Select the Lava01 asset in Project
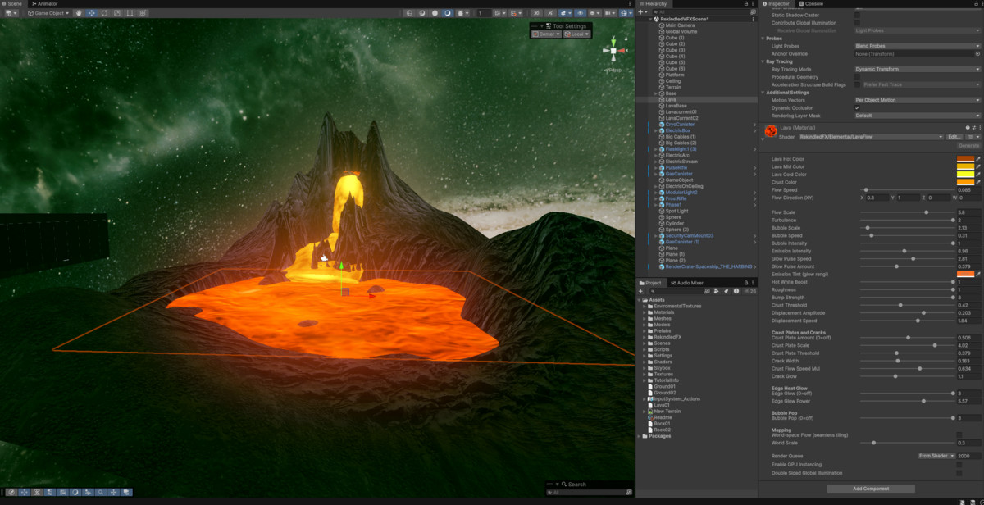984x505 pixels. click(x=662, y=405)
